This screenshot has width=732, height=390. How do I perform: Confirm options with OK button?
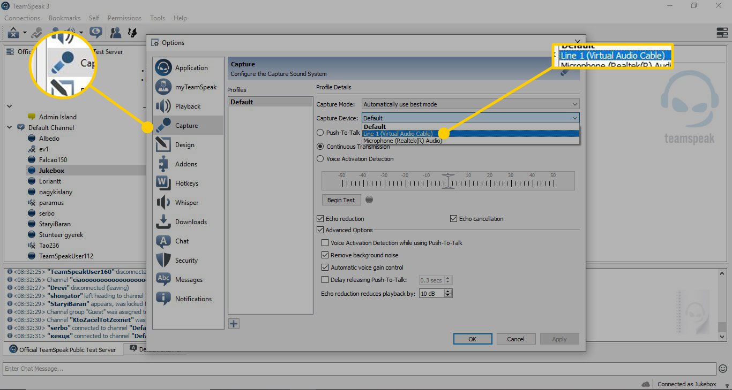tap(472, 339)
